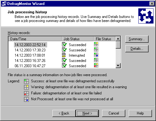The height and width of the screenshot is (121, 156).
Task: Click the Warning legend icon
Action: click(x=26, y=87)
